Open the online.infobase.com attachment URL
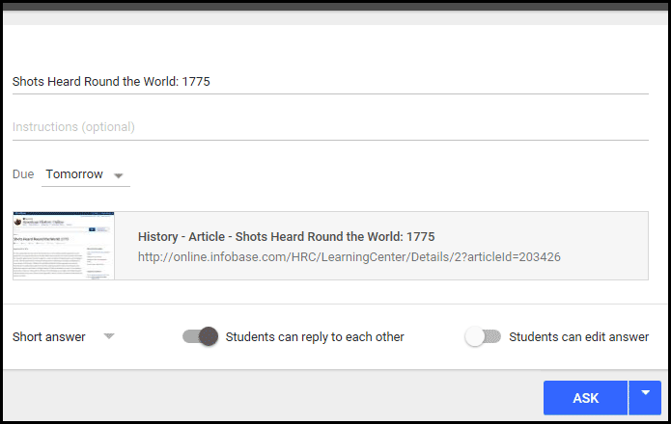Image resolution: width=671 pixels, height=424 pixels. [x=349, y=257]
